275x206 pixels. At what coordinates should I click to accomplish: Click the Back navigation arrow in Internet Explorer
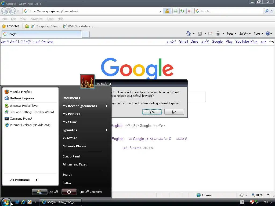tap(5, 11)
